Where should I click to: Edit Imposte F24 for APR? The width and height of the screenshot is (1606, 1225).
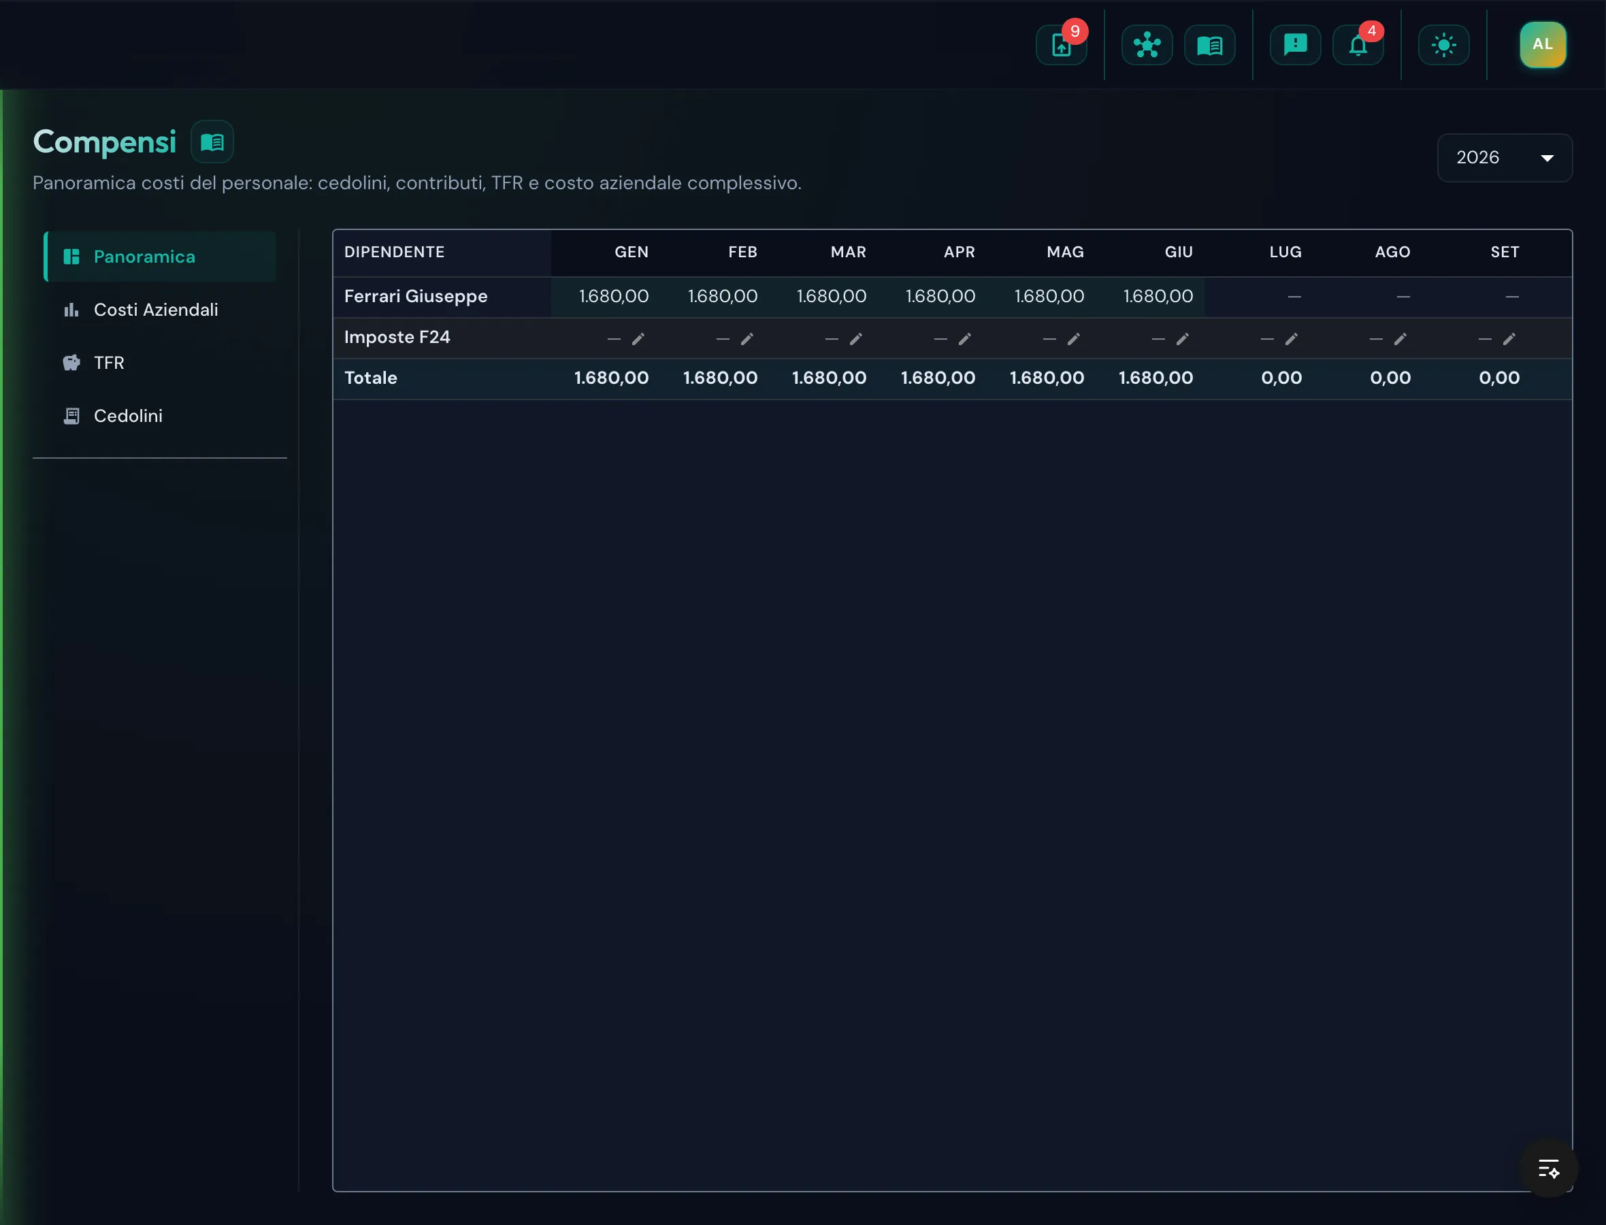coord(964,339)
